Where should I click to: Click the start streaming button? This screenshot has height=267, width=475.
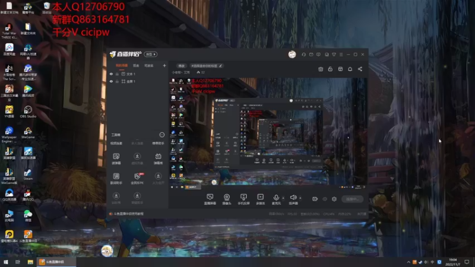[352, 199]
